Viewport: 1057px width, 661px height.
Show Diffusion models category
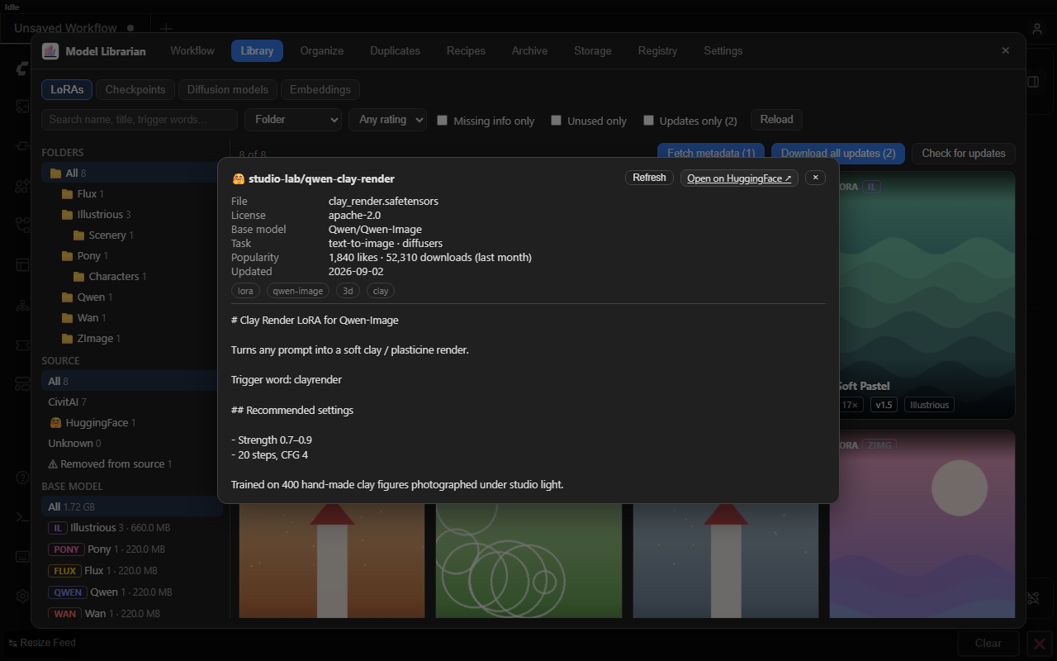228,89
